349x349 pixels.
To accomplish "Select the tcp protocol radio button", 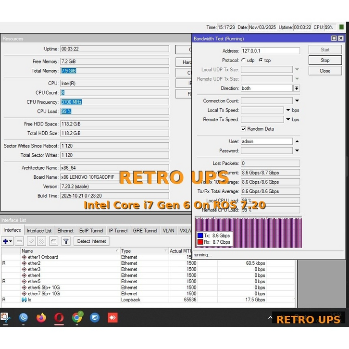I will [261, 61].
